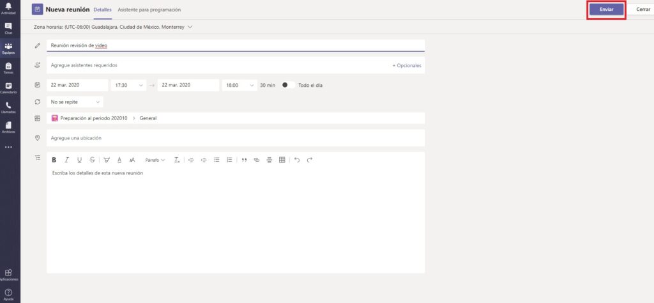The height and width of the screenshot is (303, 654).
Task: Toggle strikethrough text formatting
Action: (93, 160)
